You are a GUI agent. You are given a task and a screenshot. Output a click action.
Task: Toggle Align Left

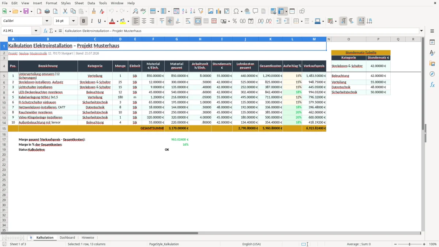tap(136, 21)
